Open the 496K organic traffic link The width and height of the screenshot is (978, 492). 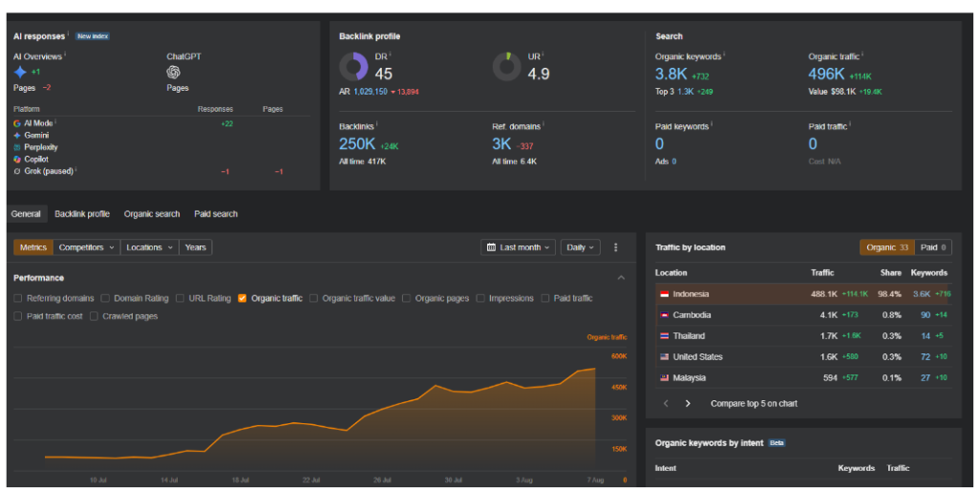tap(826, 75)
